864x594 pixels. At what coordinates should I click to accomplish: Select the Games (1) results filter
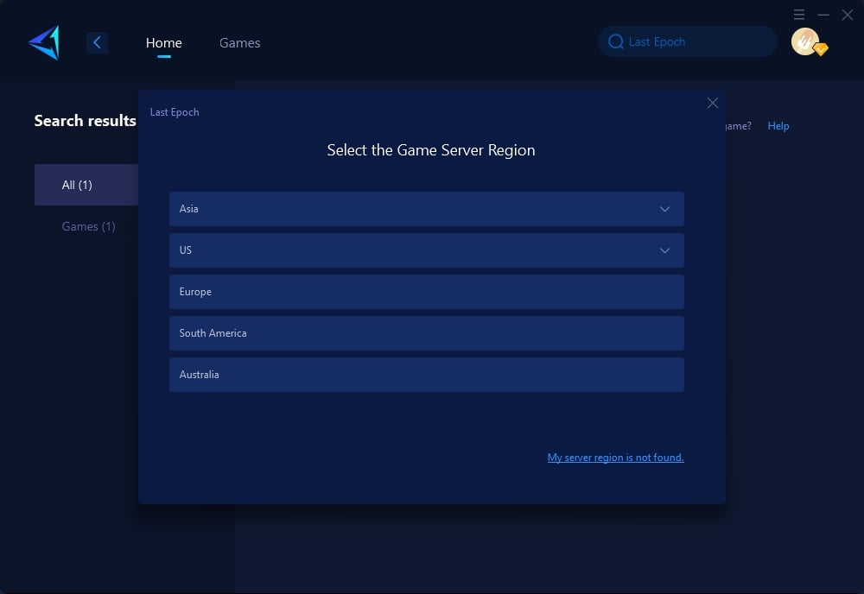pos(88,226)
